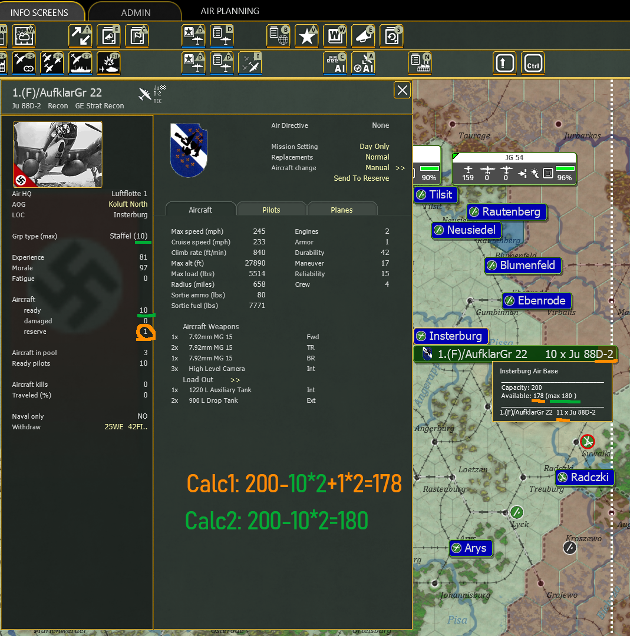
Task: Click the greyed planes icon with I badge
Action: 250,63
